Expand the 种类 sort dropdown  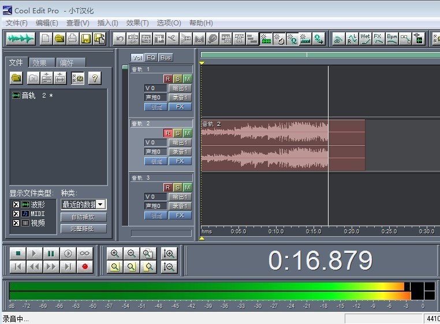click(x=100, y=204)
